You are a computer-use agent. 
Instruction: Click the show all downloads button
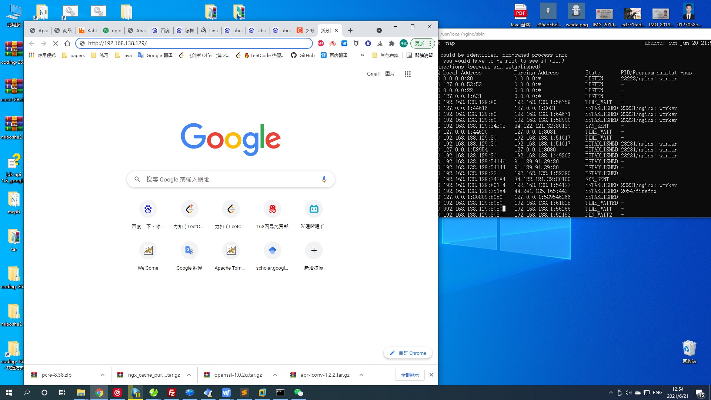pyautogui.click(x=410, y=375)
